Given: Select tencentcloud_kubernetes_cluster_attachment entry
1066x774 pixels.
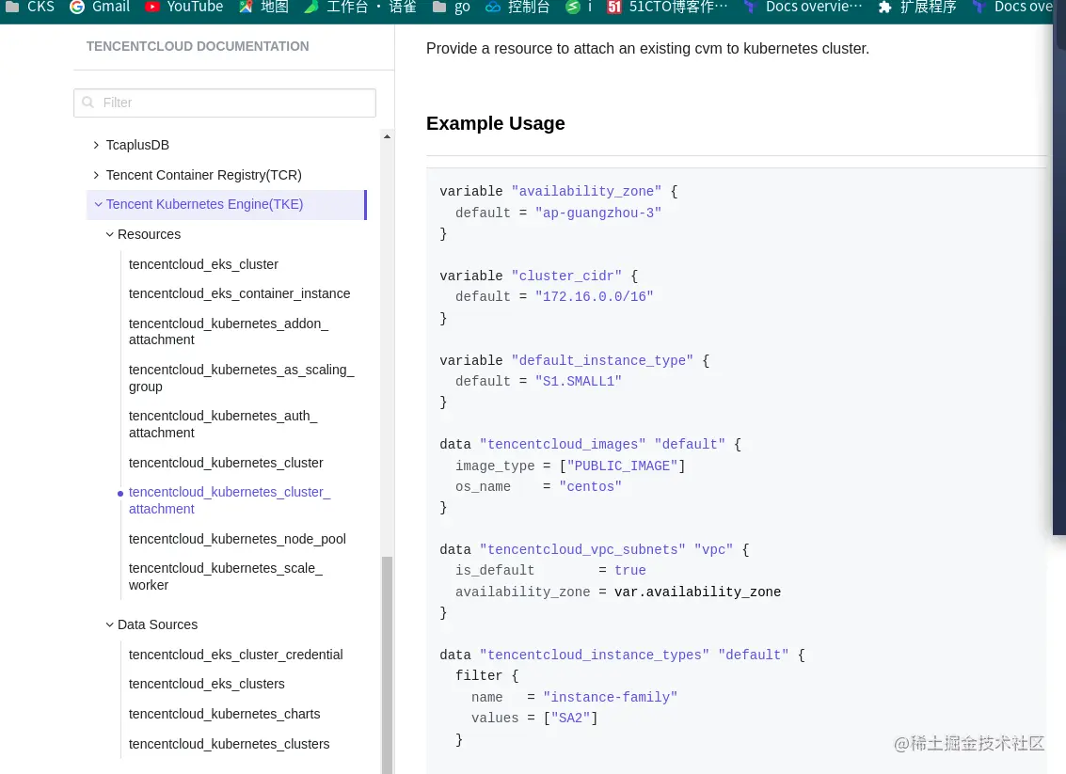Looking at the screenshot, I should (x=230, y=500).
